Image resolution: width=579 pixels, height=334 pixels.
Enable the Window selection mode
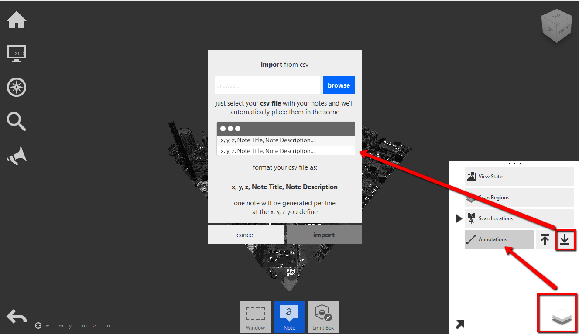(255, 317)
